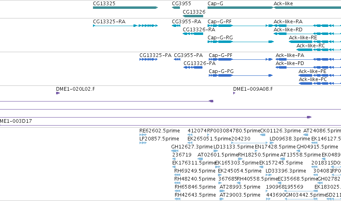Screen dimensions: 341x201
Task: Select the RH69249.5prime EST label
Action: [x=195, y=171]
